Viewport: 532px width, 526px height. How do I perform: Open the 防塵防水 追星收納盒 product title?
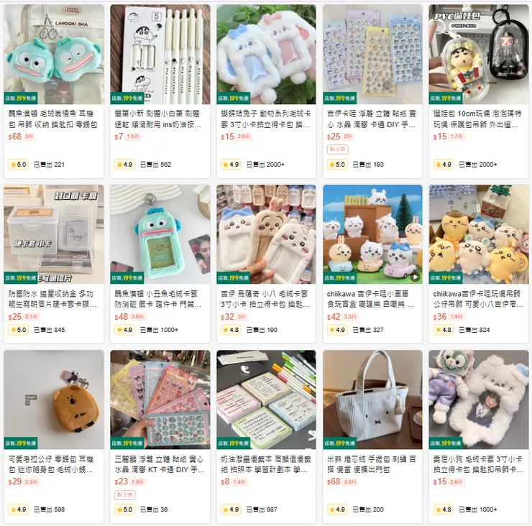(x=52, y=299)
